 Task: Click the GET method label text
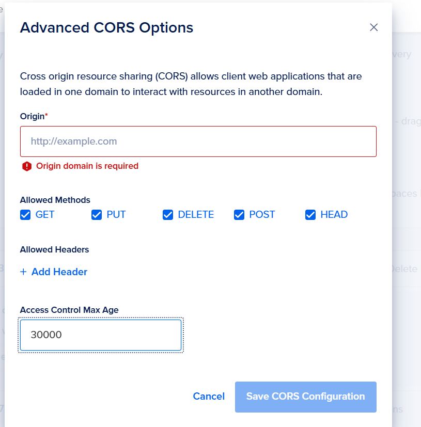pos(45,215)
